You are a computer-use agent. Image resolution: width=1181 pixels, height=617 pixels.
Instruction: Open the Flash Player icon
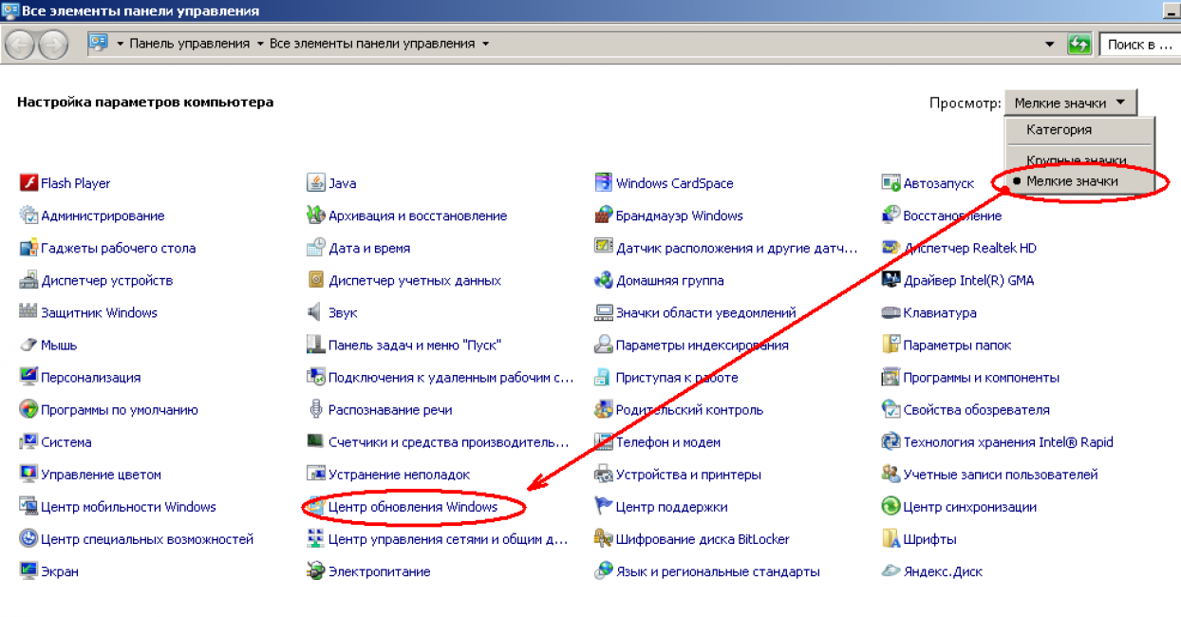[28, 183]
